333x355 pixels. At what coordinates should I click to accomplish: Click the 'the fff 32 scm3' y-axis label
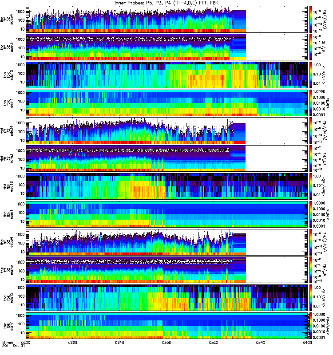coord(7,270)
